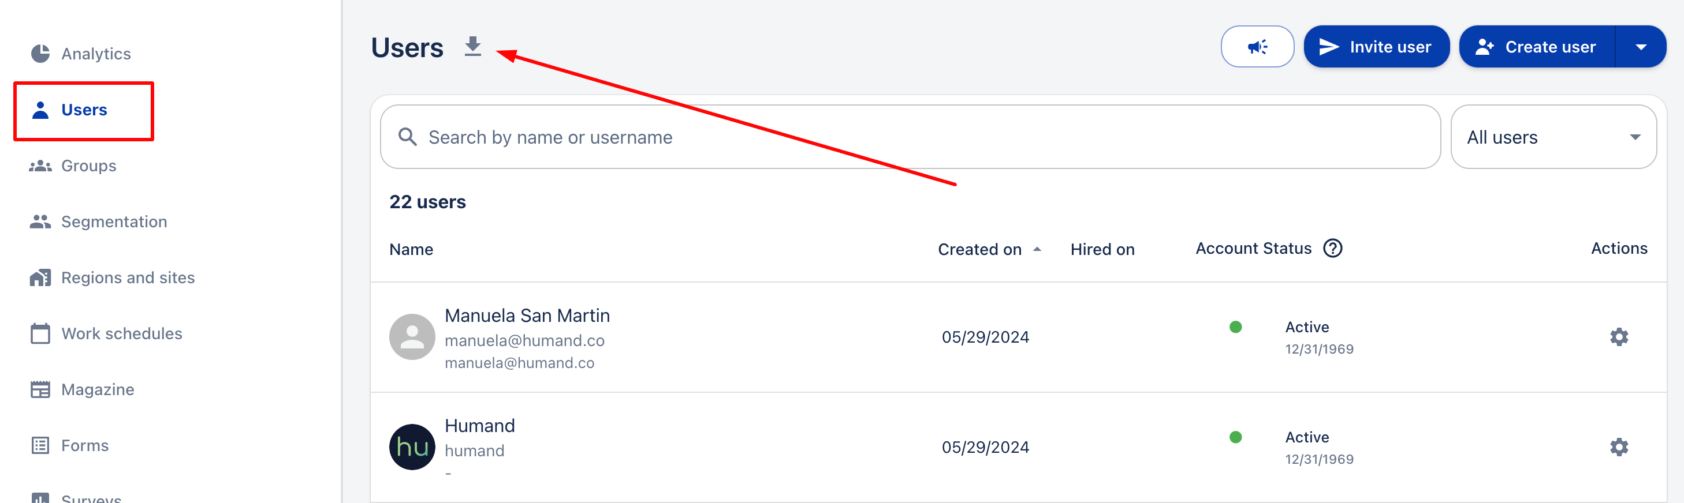This screenshot has height=503, width=1684.
Task: Open settings gear for Humand user
Action: pyautogui.click(x=1619, y=448)
